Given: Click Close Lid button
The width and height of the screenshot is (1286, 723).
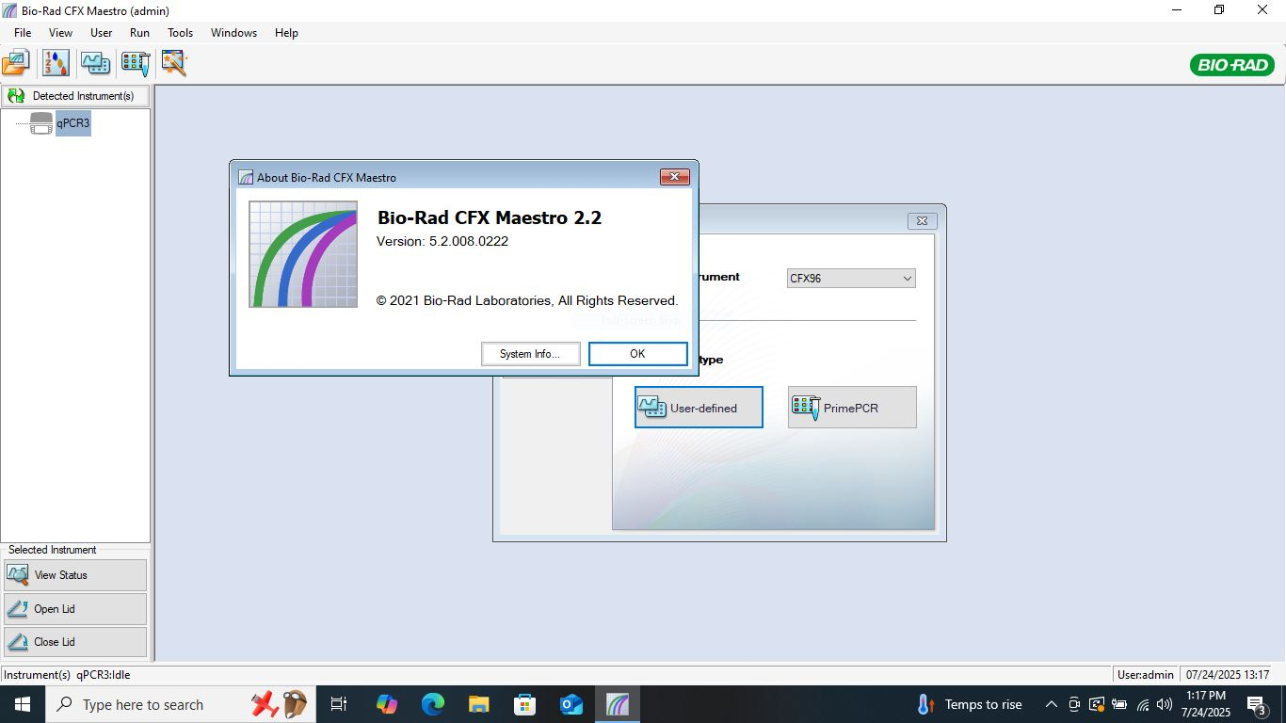Looking at the screenshot, I should [75, 642].
